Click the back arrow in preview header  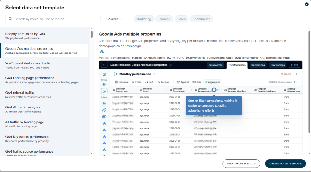click(104, 65)
